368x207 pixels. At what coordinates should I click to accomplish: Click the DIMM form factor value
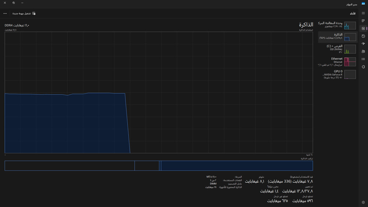[213, 184]
